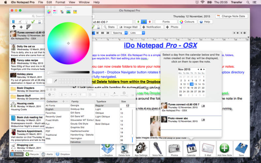Open the Holiday plans note
The image size is (261, 163).
(x=27, y=78)
